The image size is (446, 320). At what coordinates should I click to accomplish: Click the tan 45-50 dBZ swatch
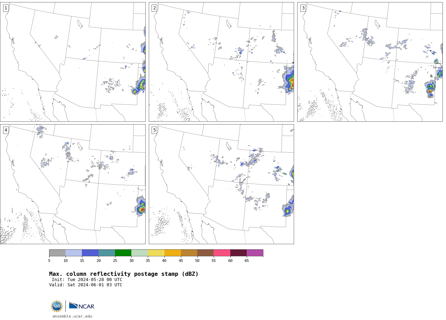coord(189,253)
